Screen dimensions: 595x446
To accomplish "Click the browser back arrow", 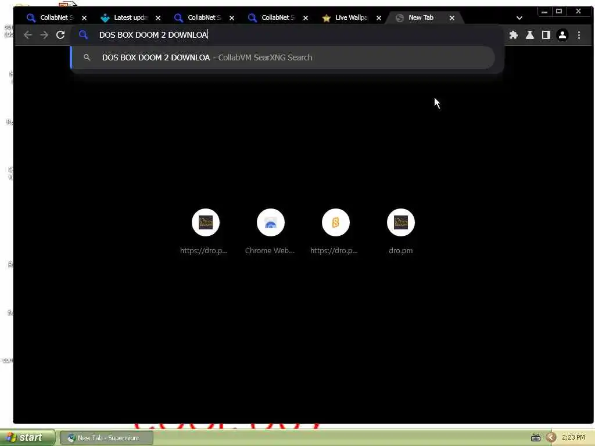I will click(28, 35).
